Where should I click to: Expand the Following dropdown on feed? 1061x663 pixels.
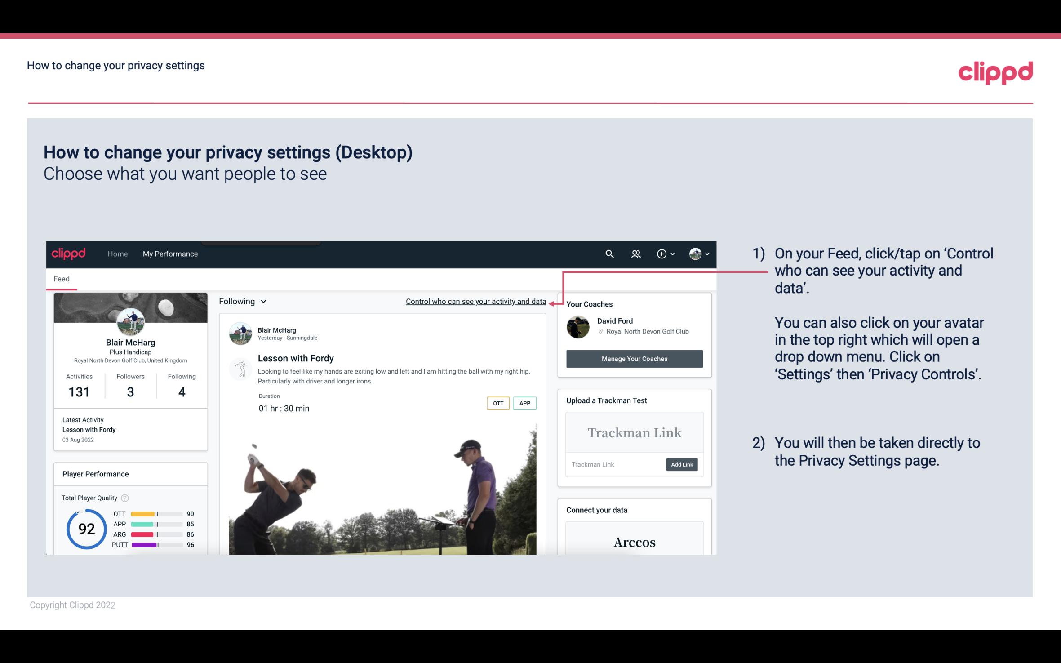[241, 301]
